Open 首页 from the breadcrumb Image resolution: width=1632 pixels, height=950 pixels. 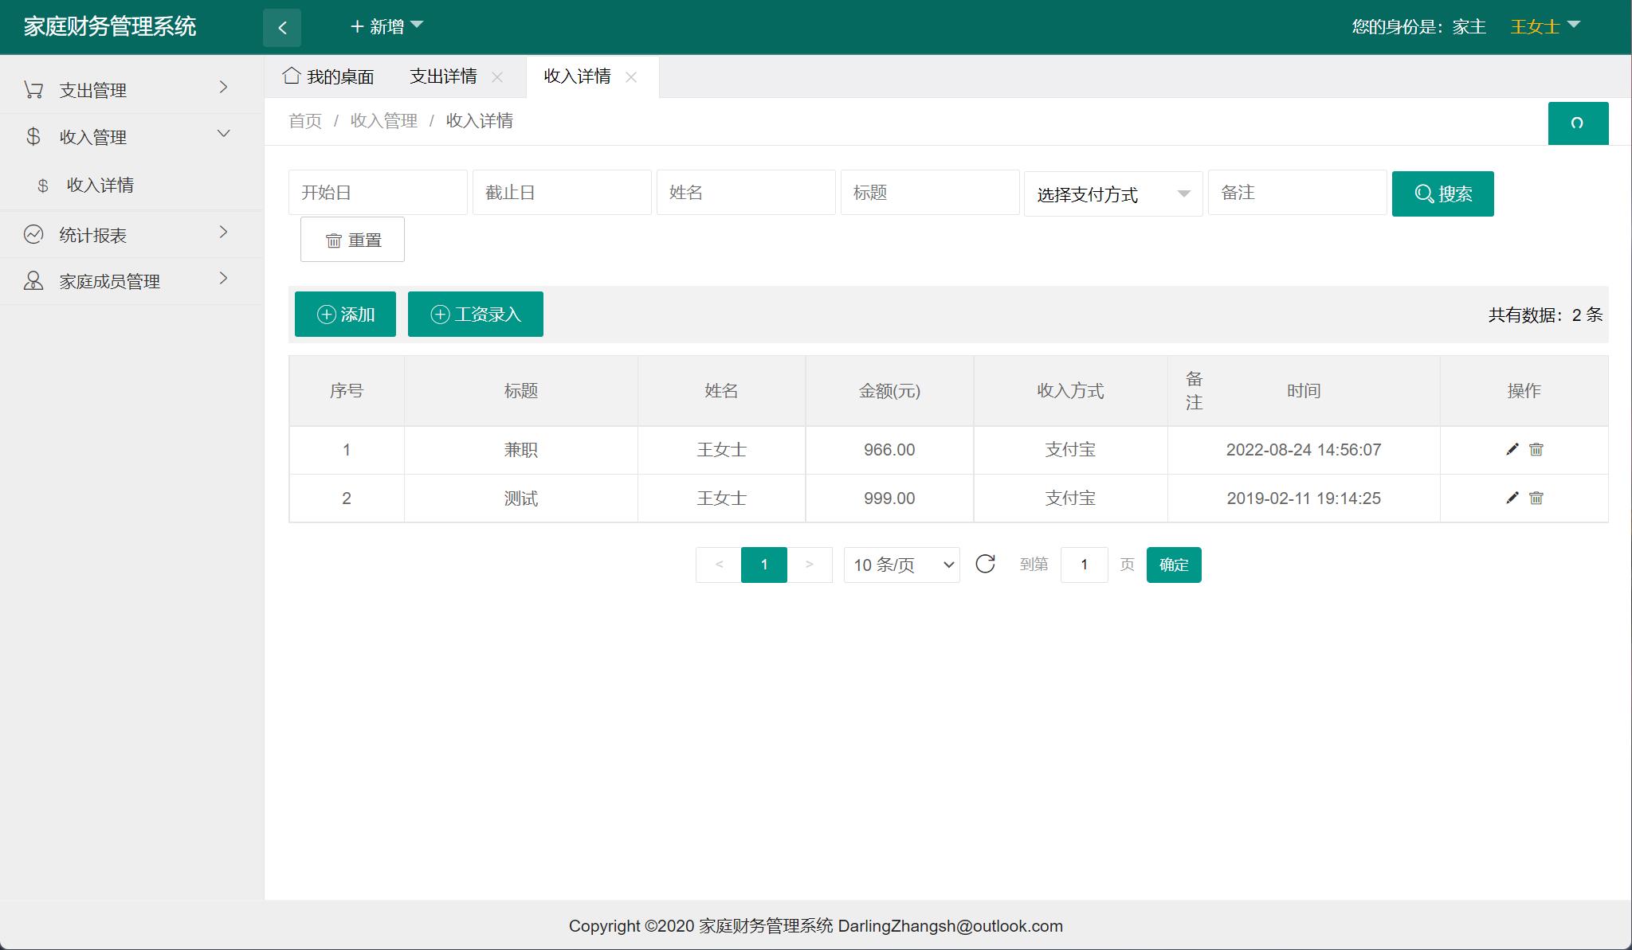tap(304, 120)
